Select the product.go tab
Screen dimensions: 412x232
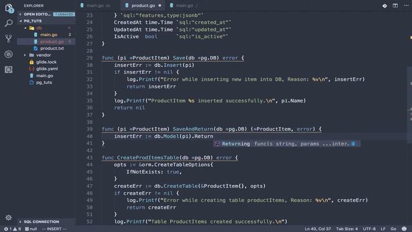[143, 6]
